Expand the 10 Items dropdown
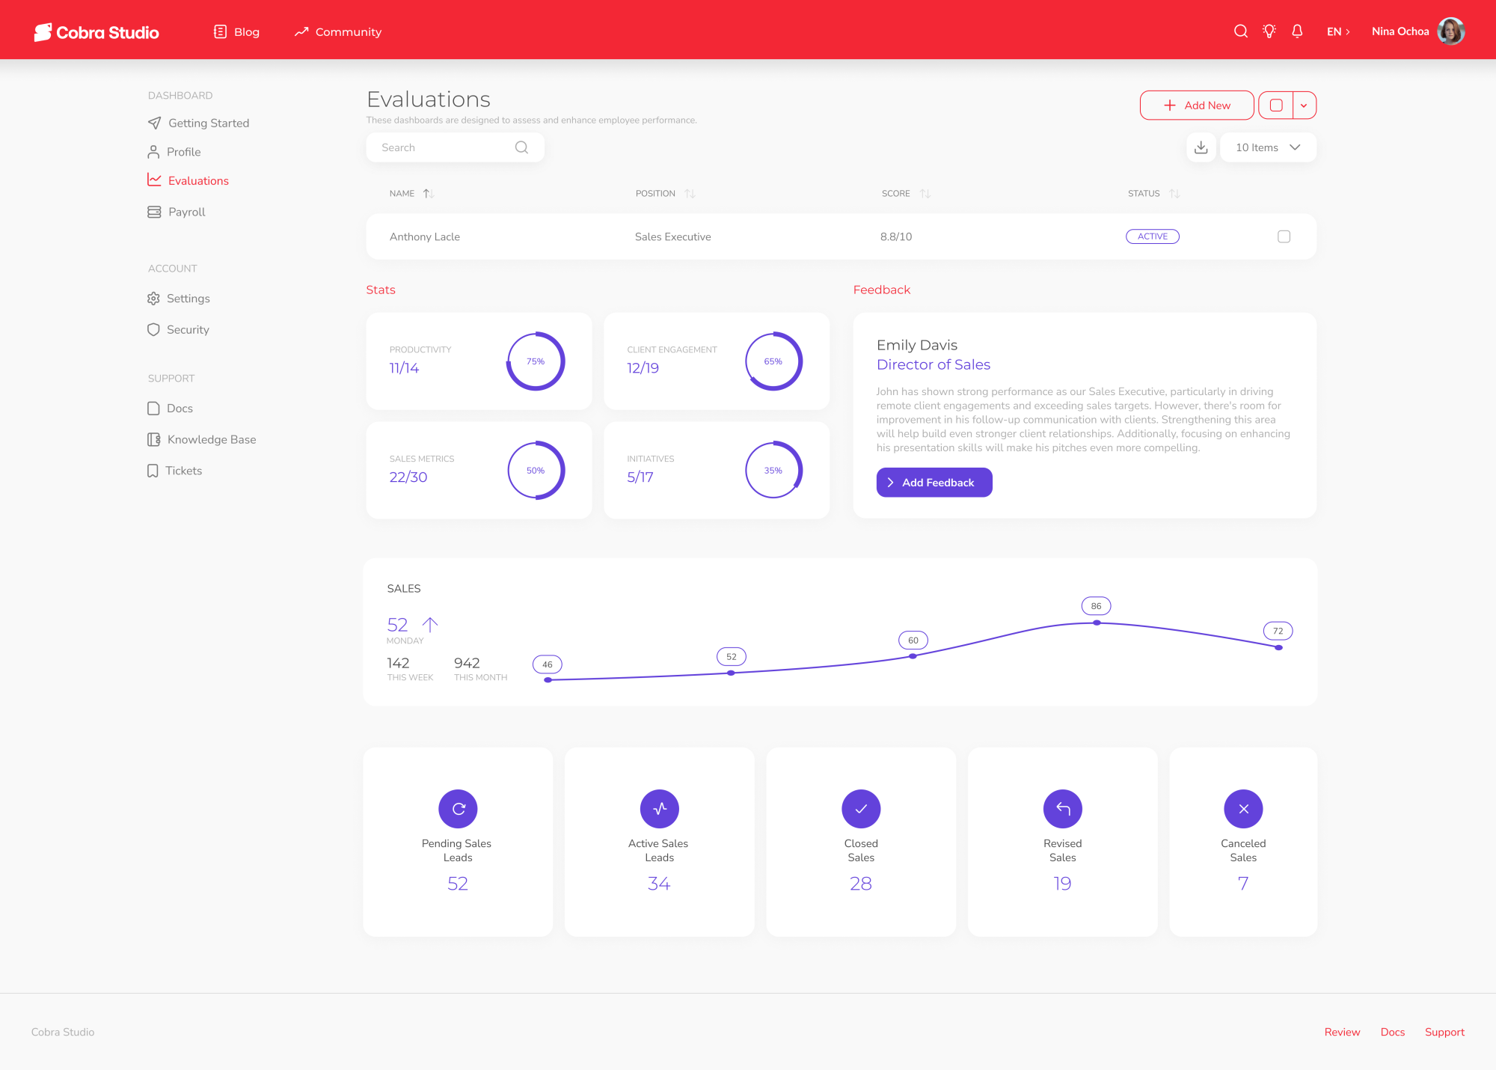 point(1268,147)
